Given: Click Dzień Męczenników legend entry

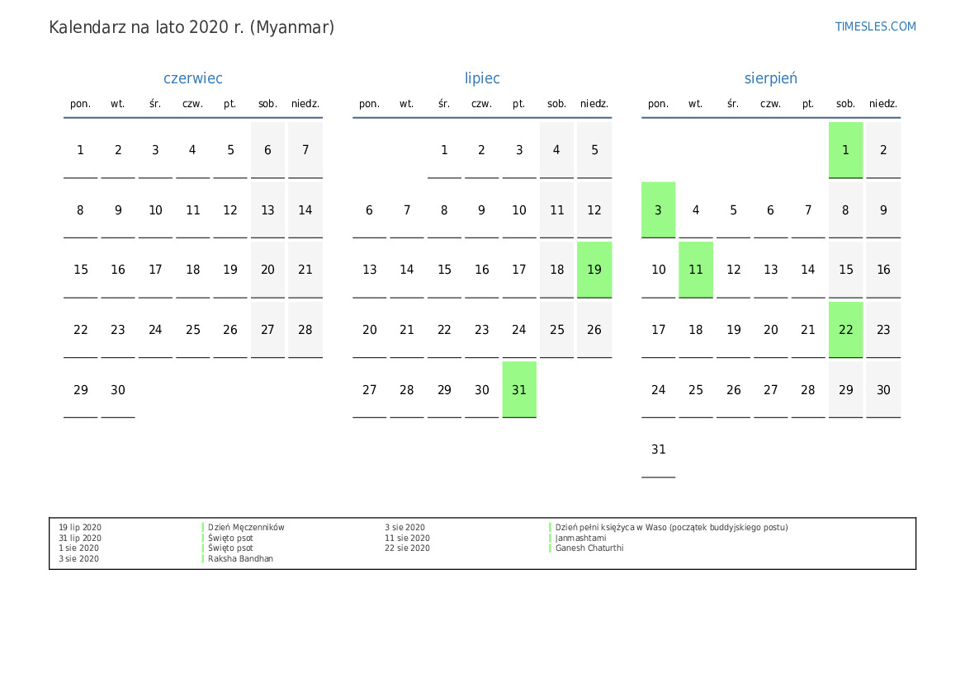Looking at the screenshot, I should coord(246,528).
